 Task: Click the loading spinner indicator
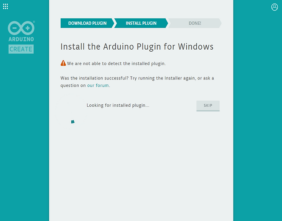73,122
